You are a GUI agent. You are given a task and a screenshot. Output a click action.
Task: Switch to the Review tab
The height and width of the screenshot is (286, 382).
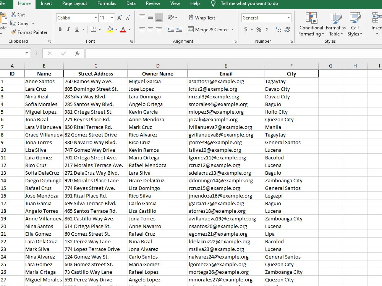(x=153, y=3)
